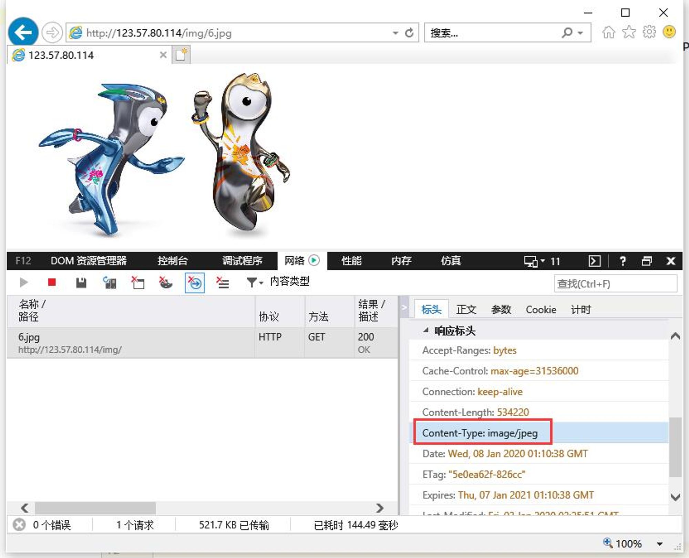Select the 6.jpg request row
This screenshot has width=689, height=558.
202,343
